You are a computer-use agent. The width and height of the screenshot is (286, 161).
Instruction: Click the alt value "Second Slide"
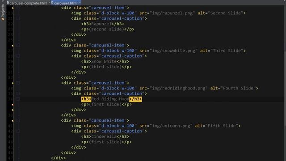click(x=225, y=13)
